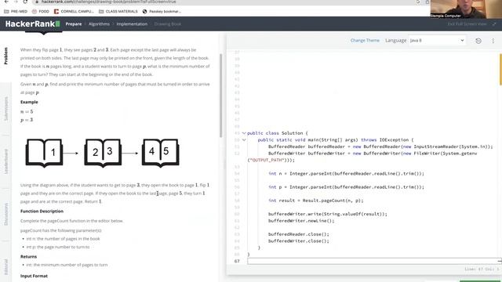Screen dimensions: 502x282
Task: Open the Implementation breadcrumb
Action: click(x=132, y=24)
